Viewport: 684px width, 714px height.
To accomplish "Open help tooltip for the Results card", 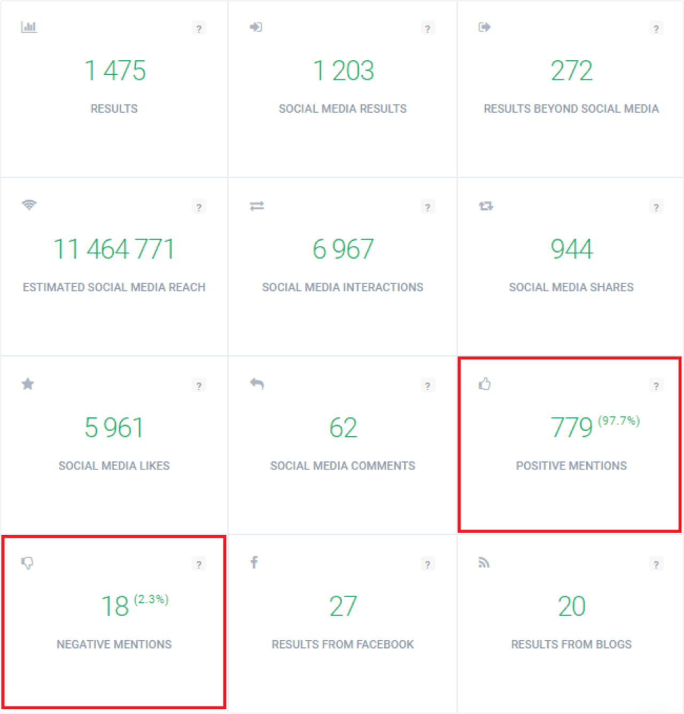I will [x=199, y=28].
